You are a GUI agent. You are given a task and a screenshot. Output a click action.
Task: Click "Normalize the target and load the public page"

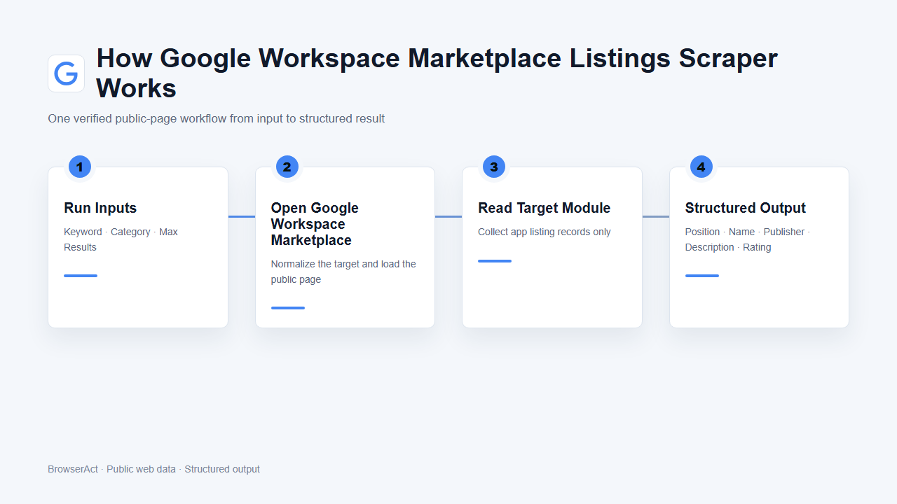[343, 272]
